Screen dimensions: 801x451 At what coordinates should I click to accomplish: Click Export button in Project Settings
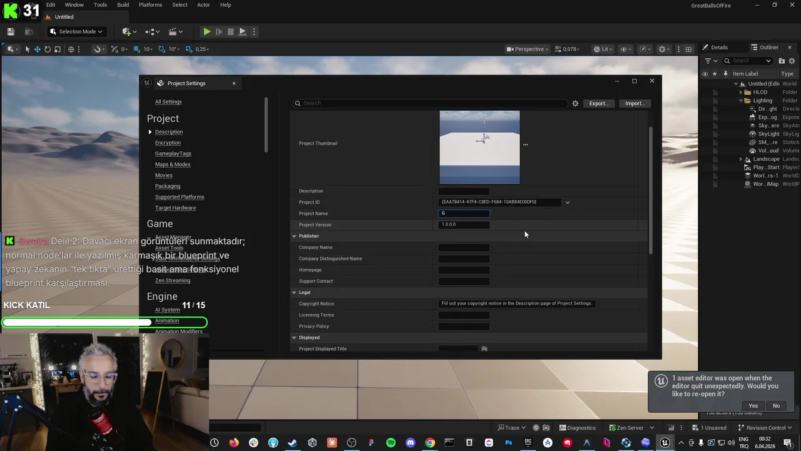tap(598, 103)
